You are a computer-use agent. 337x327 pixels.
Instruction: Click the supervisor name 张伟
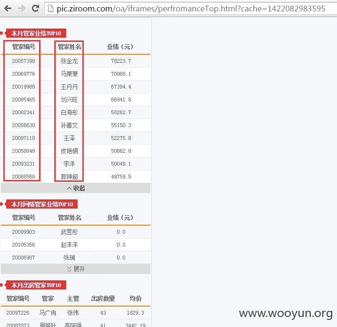click(73, 313)
